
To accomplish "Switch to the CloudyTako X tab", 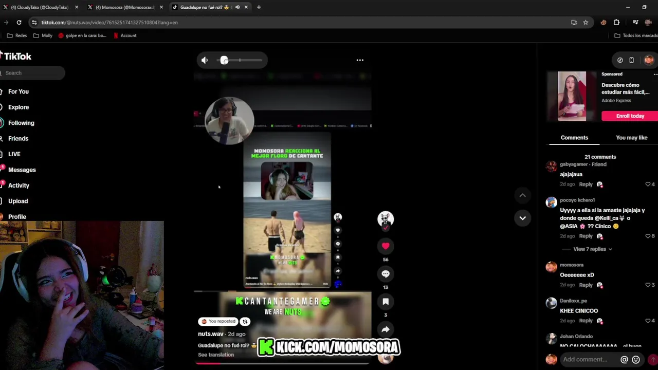I will (40, 7).
